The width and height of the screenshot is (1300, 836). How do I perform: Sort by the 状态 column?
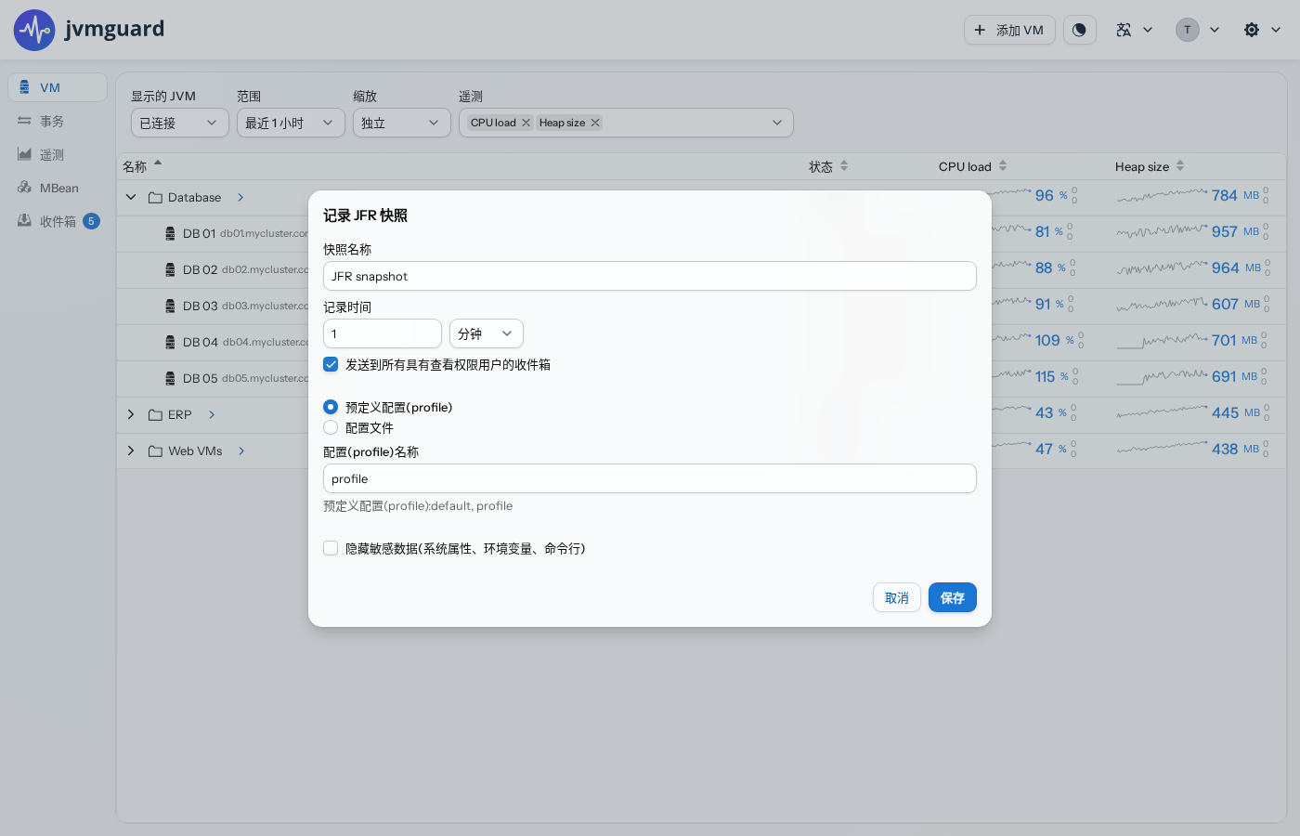tap(844, 166)
